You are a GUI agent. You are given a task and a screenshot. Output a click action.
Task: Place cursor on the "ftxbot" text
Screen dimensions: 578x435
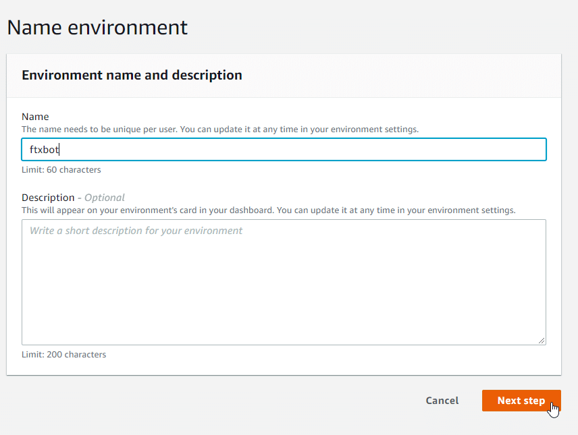(45, 150)
